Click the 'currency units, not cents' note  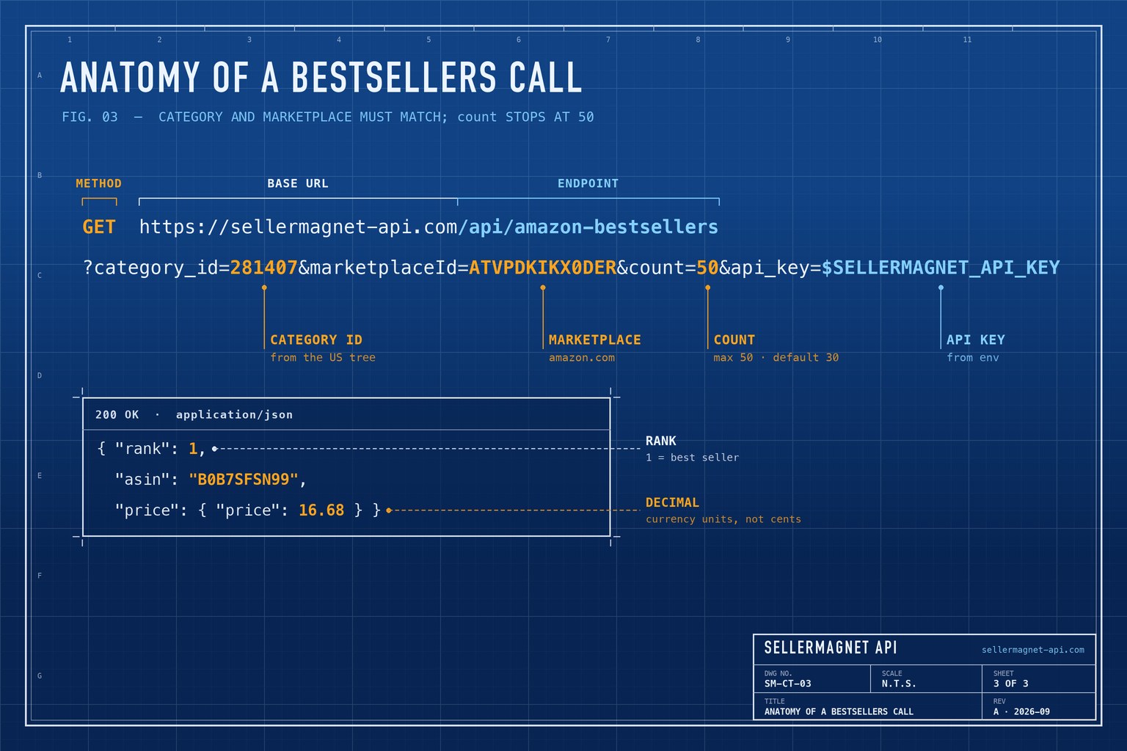[723, 519]
